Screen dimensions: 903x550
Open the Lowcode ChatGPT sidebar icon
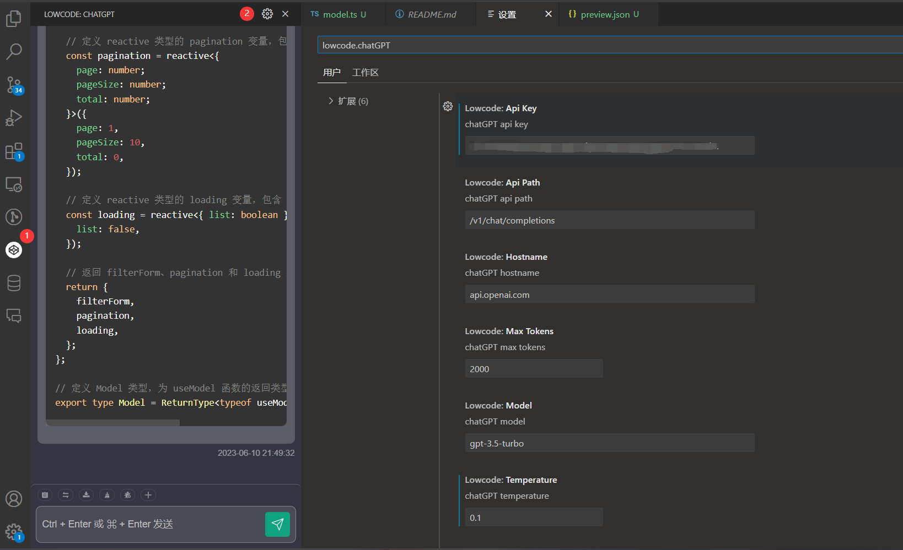(14, 250)
